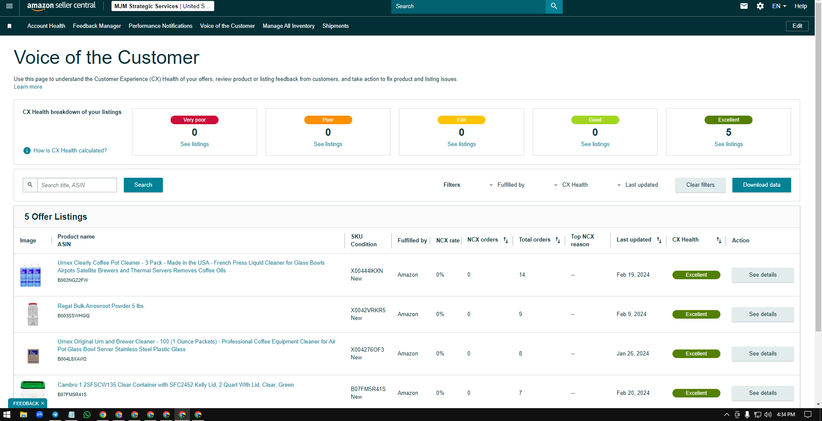Open the hamburger menu in Seller Central
Viewport: 822px width, 421px height.
[9, 6]
